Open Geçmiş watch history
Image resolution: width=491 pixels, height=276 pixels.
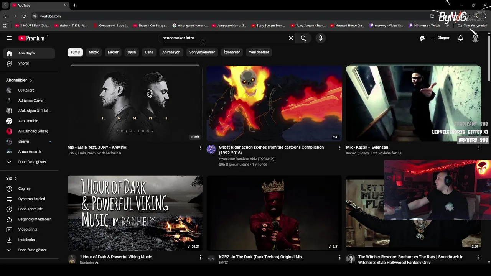coord(29,189)
